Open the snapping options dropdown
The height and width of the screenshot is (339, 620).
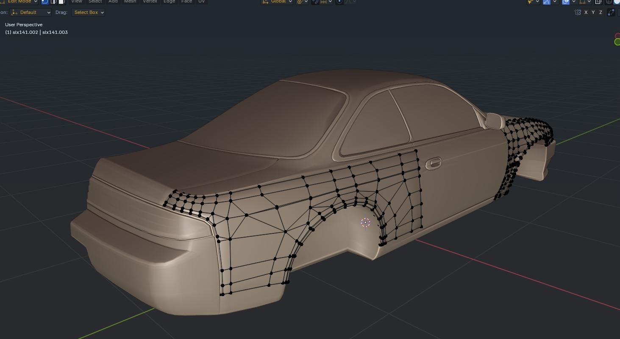[x=326, y=2]
